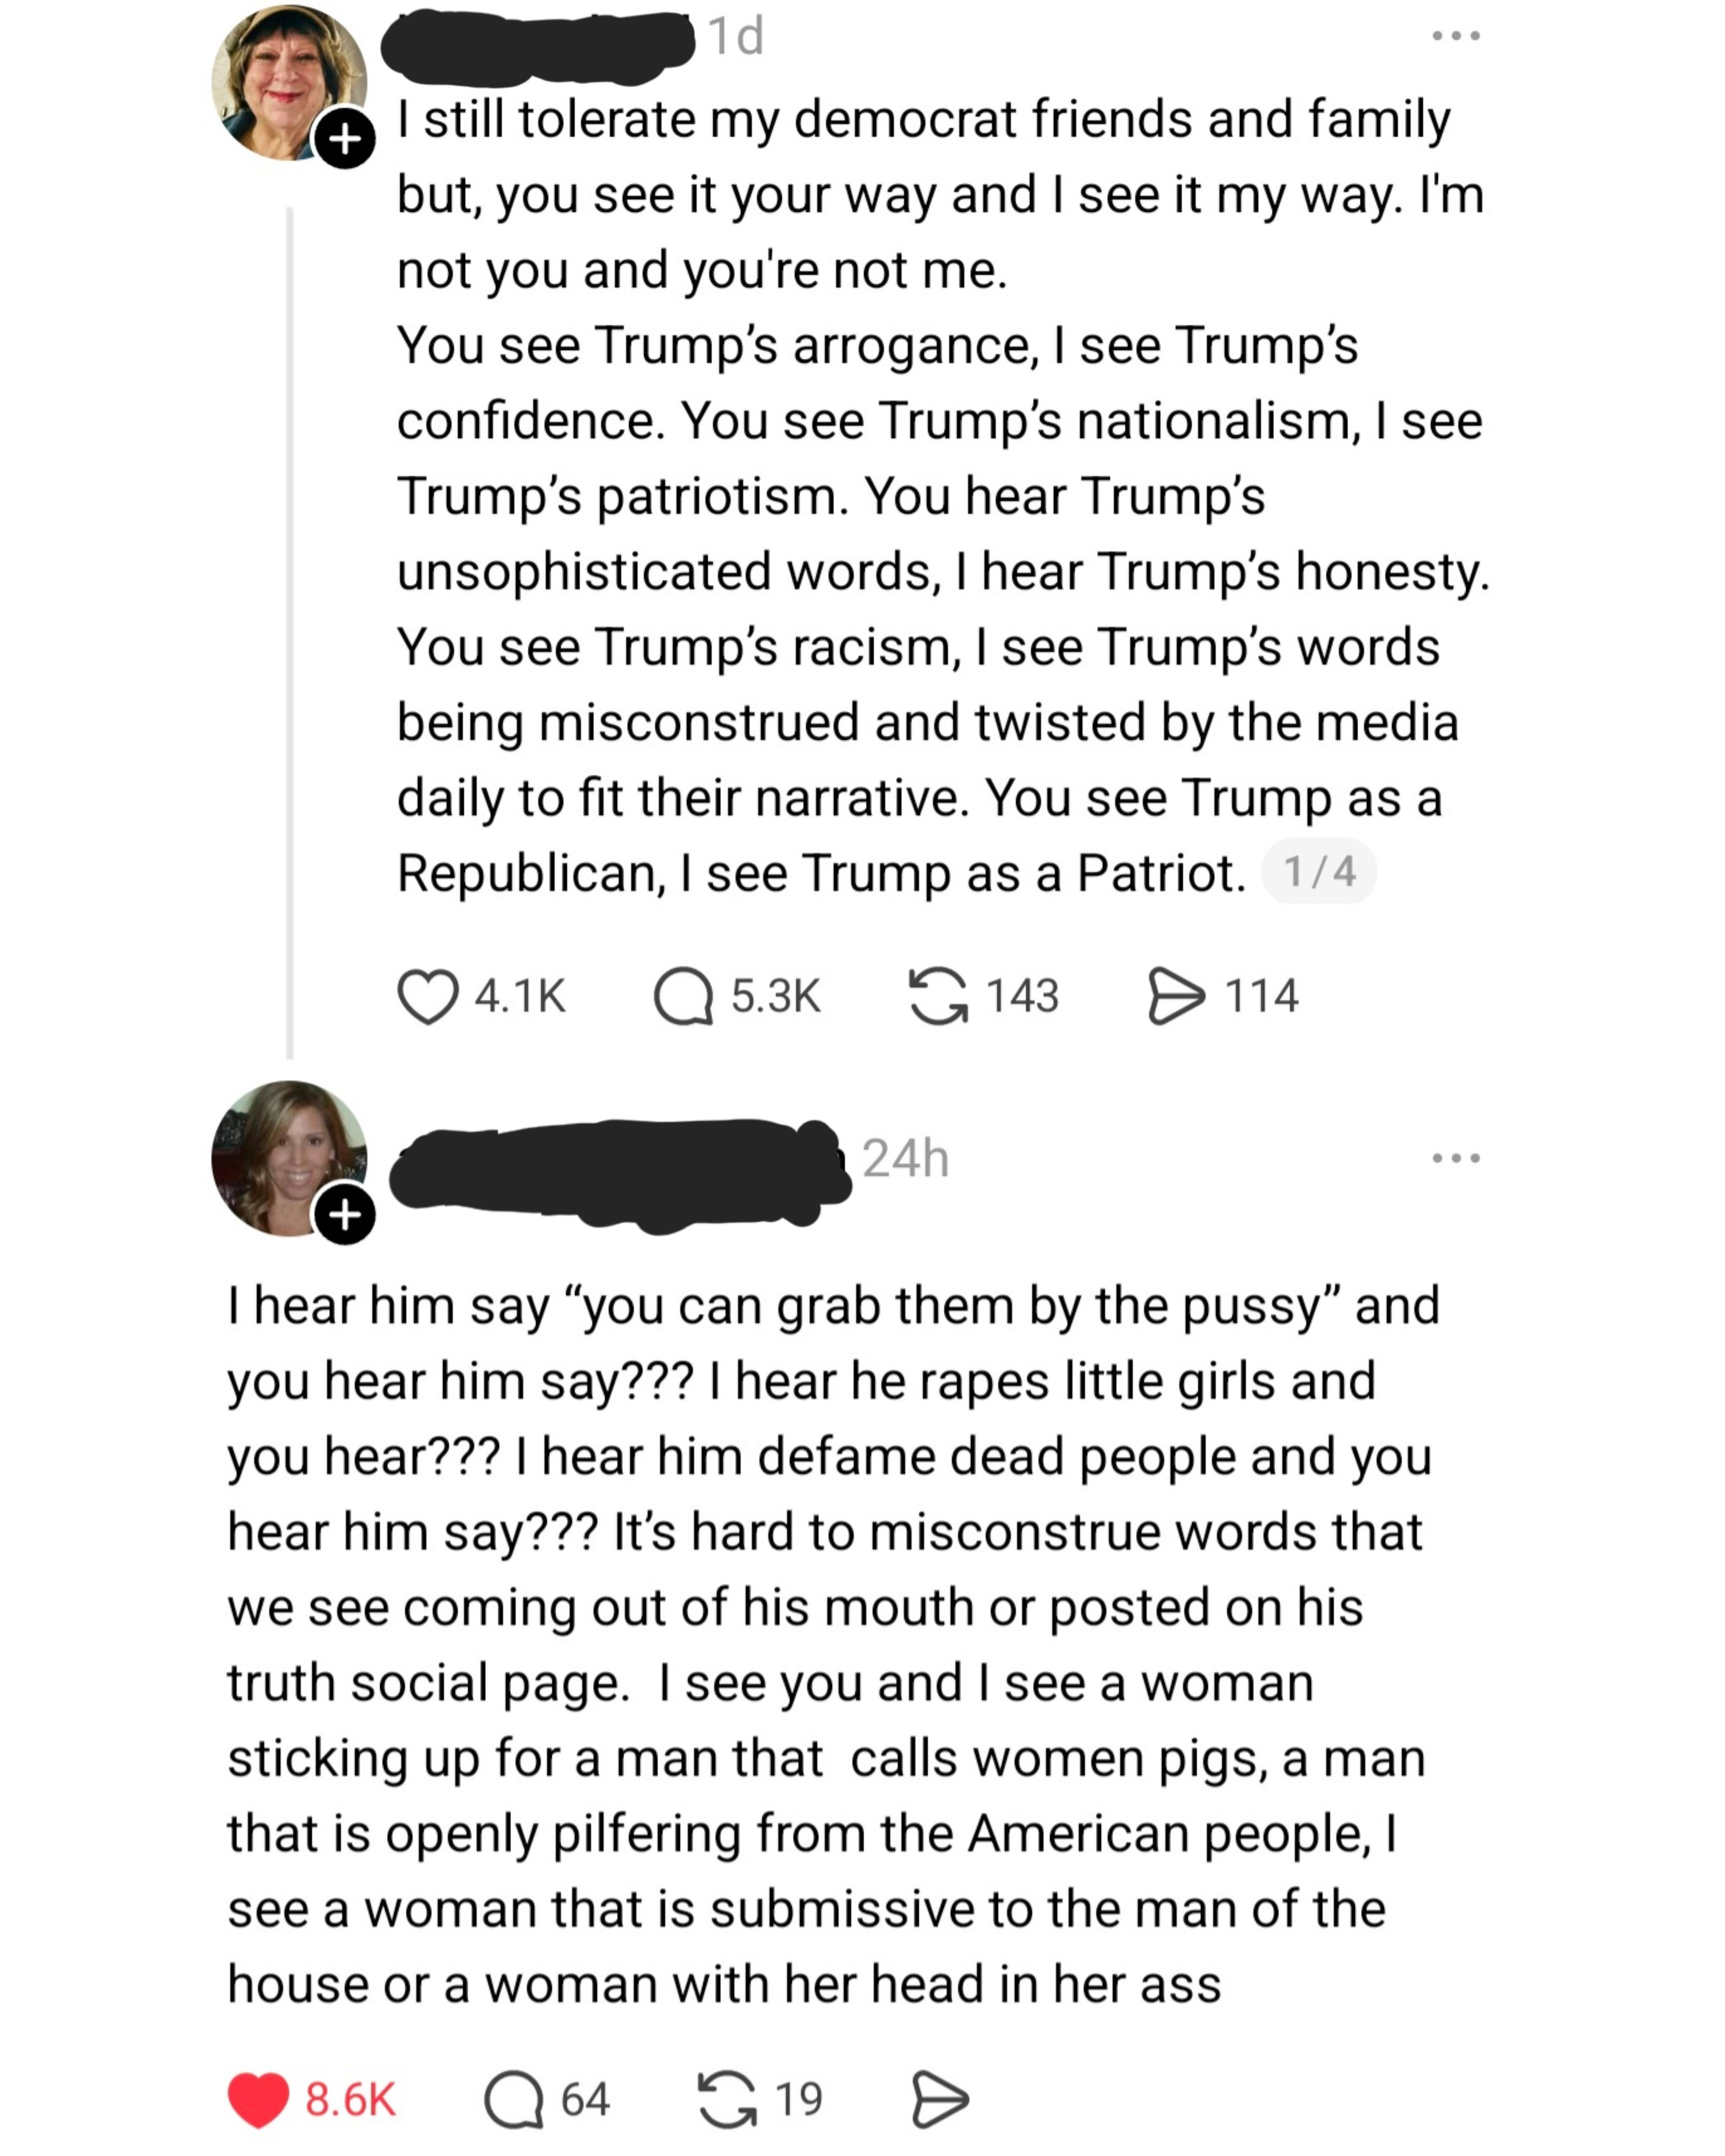Like the first post with 4.1K likes
The image size is (1725, 2156).
tap(428, 996)
